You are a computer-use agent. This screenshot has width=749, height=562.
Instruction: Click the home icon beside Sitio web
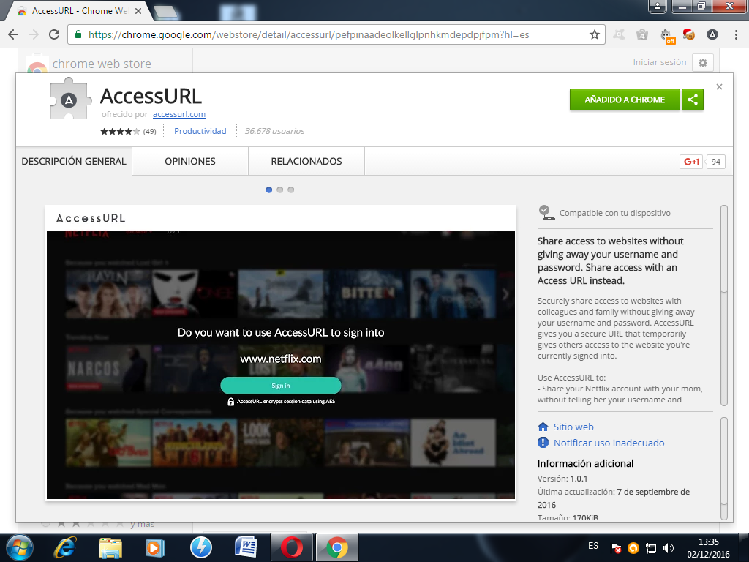point(543,427)
